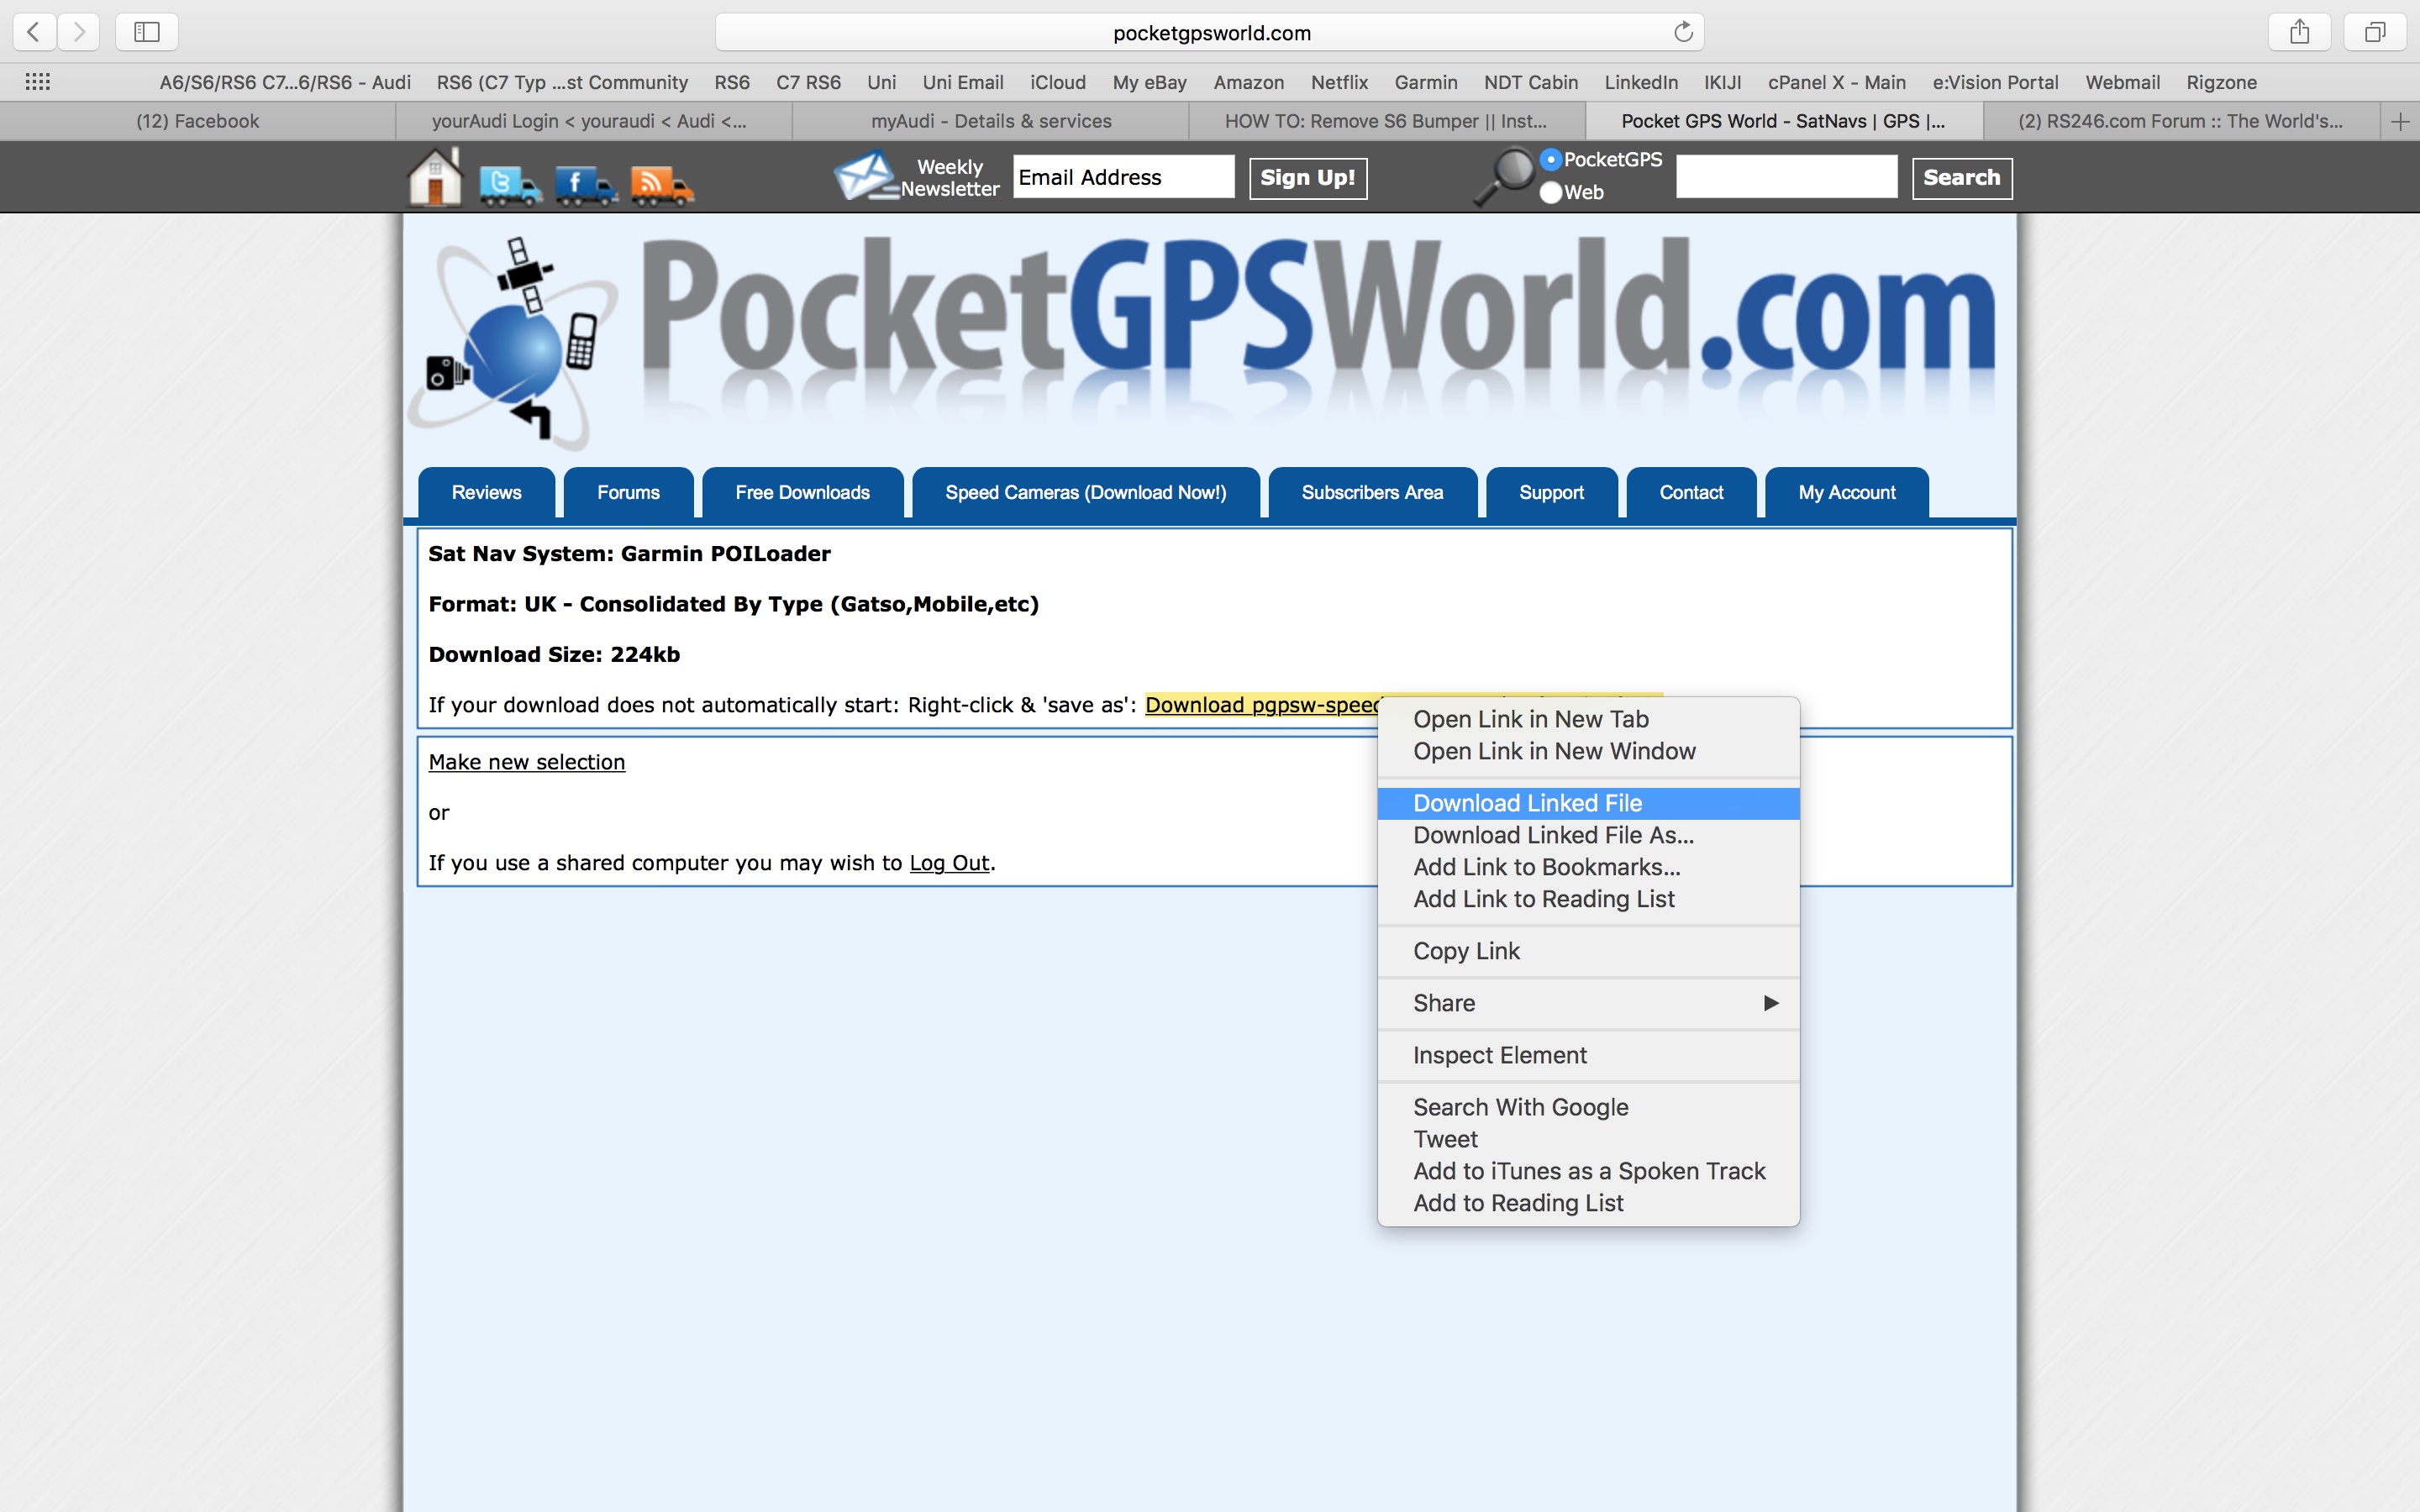This screenshot has height=1512, width=2420.
Task: Switch to the myAudi Details tab
Action: point(990,121)
